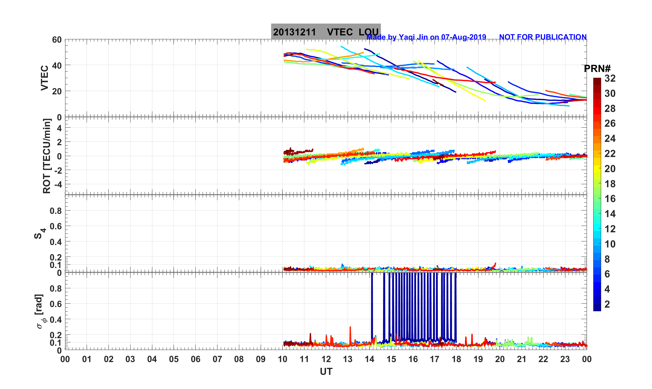
Task: Click the 20131211 VTEC LOU title box
Action: tap(326, 31)
